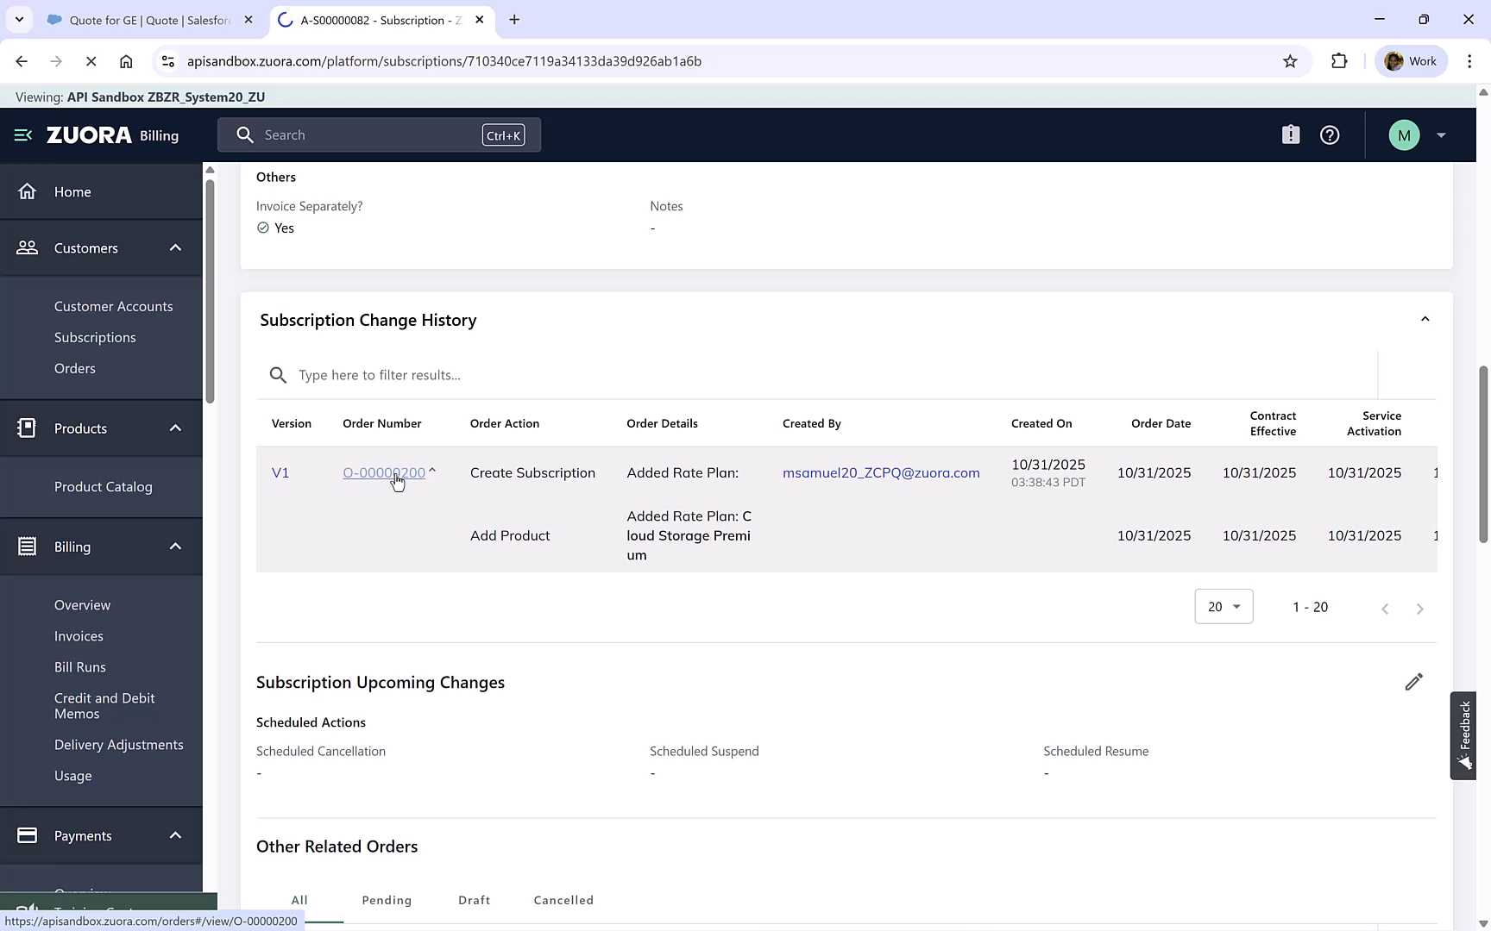The width and height of the screenshot is (1491, 931).
Task: Click the Payments sidebar icon
Action: (27, 835)
